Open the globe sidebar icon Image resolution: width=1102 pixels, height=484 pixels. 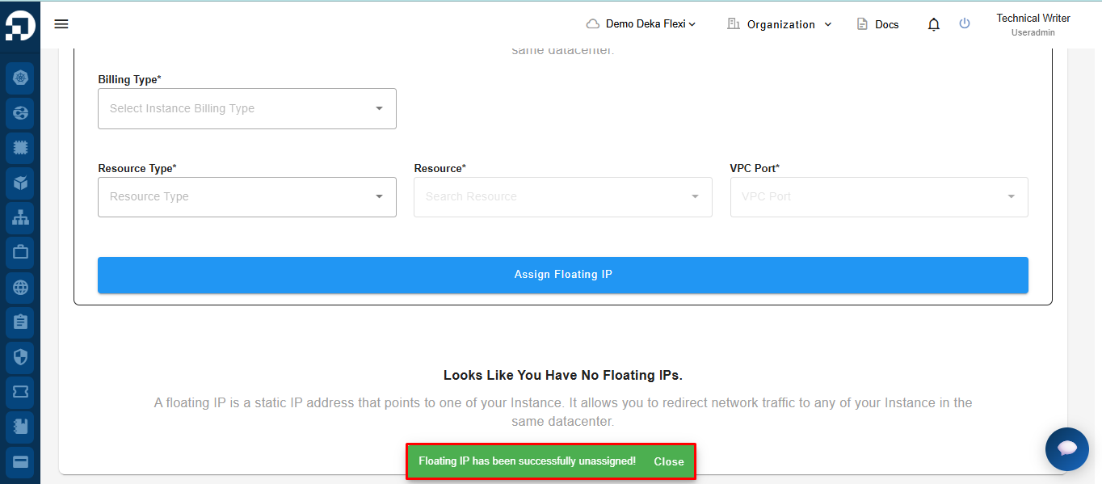pyautogui.click(x=20, y=287)
